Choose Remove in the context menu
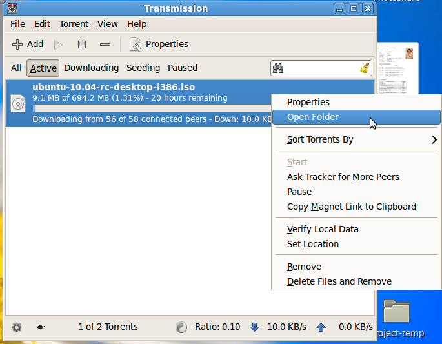442x344 pixels. (x=356, y=267)
